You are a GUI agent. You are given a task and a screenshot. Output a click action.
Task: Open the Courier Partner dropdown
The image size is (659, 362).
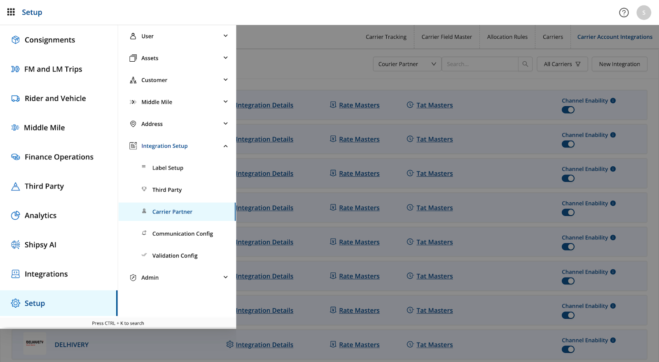pos(407,64)
